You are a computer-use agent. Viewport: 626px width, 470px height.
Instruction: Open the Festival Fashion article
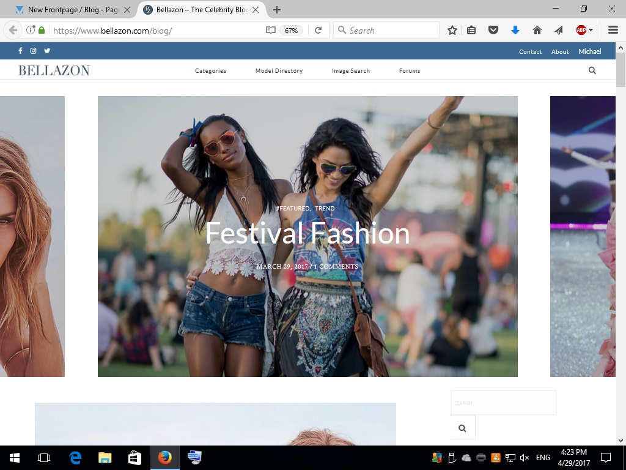click(307, 233)
